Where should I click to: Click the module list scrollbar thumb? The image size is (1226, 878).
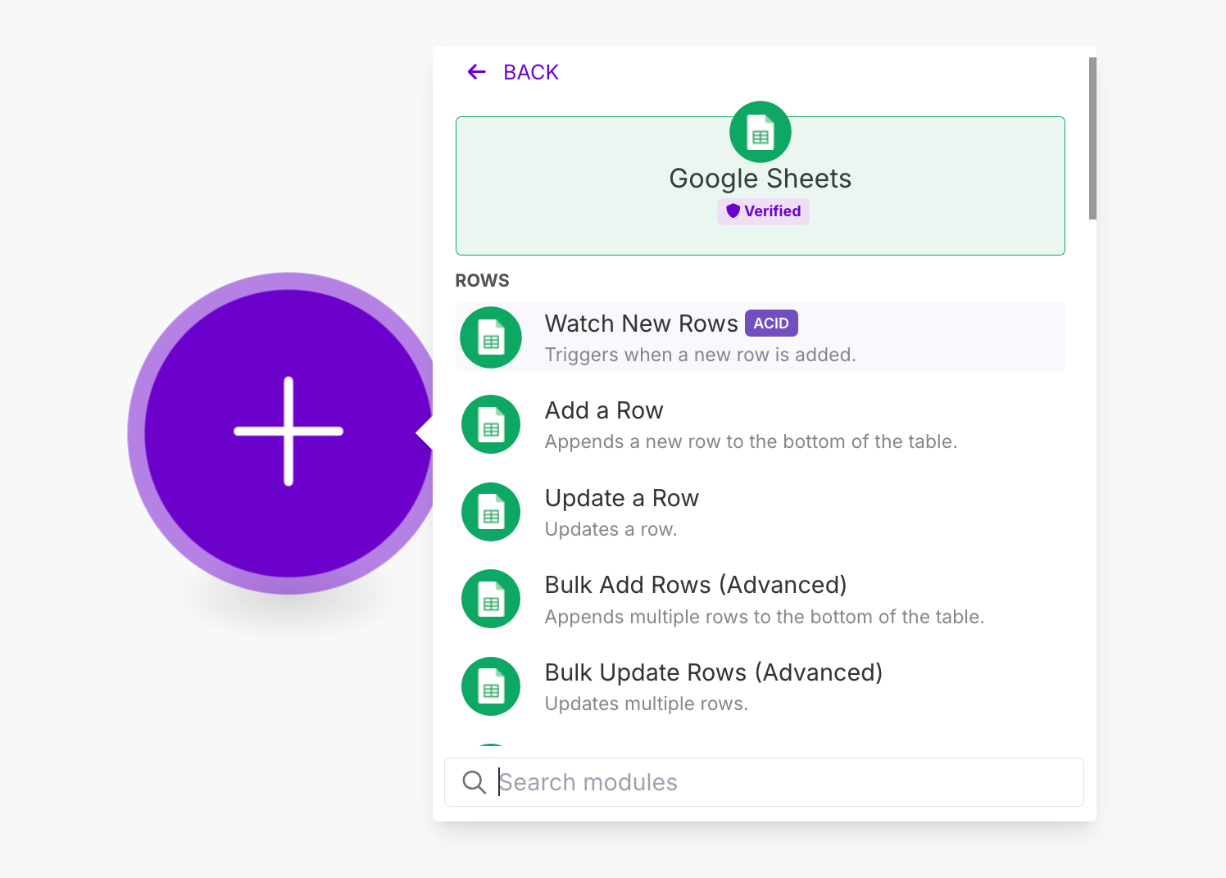[x=1092, y=138]
